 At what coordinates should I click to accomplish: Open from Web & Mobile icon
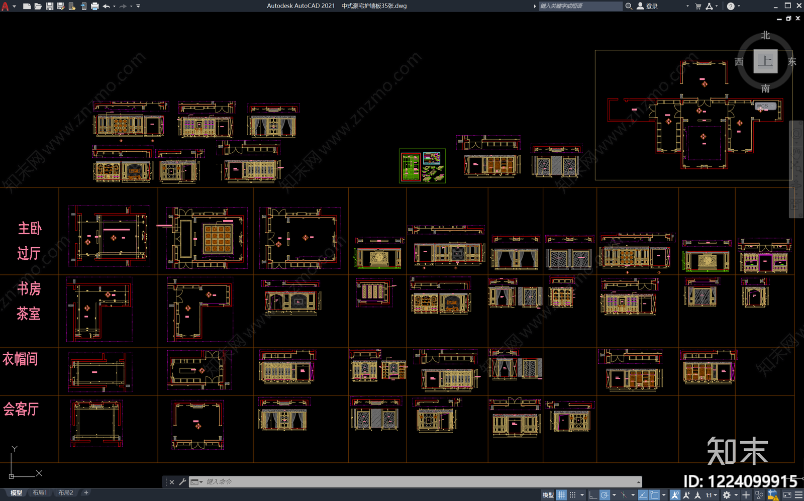click(x=72, y=6)
